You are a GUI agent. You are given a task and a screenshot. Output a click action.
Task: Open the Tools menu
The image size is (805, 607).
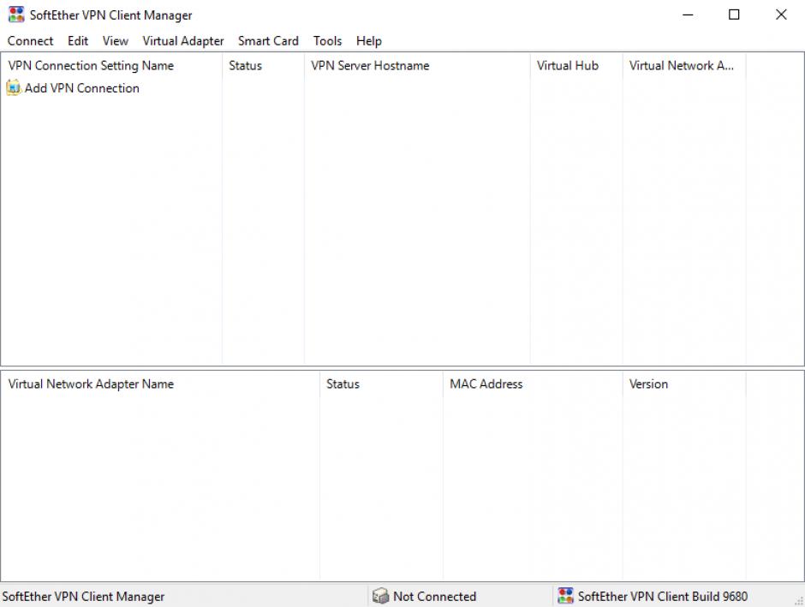(x=327, y=41)
